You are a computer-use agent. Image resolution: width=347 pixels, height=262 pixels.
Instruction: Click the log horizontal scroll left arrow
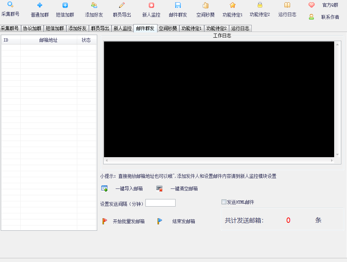coord(107,160)
